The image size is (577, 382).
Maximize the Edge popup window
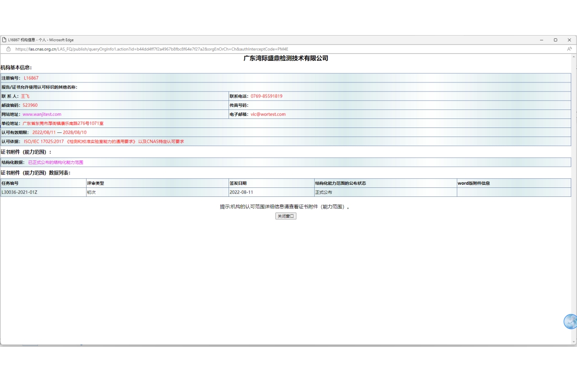click(555, 40)
